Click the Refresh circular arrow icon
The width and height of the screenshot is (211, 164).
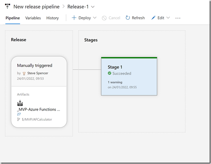click(x=128, y=18)
